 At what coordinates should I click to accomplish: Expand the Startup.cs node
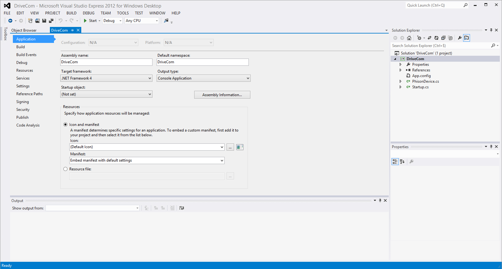(400, 87)
